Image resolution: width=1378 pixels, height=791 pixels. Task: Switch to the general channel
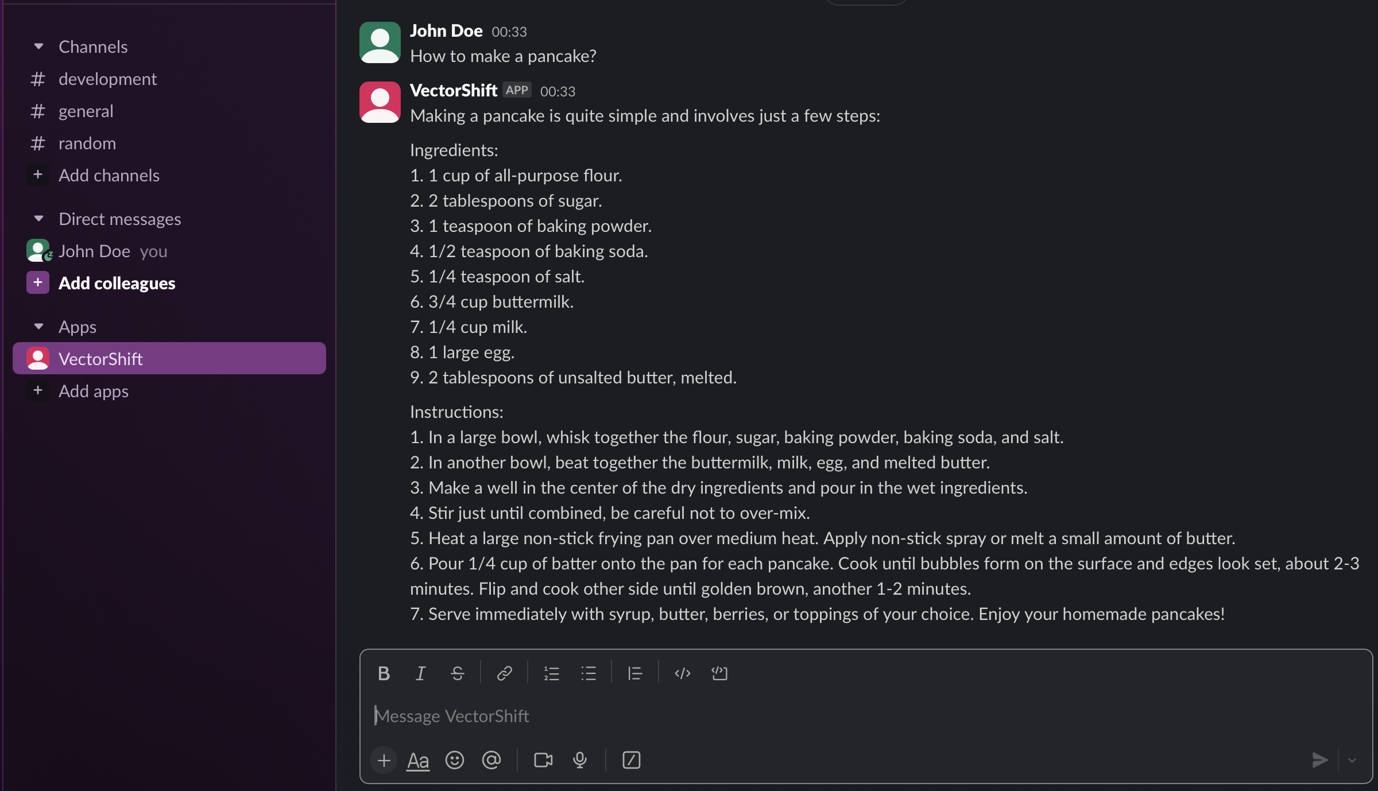click(x=86, y=111)
